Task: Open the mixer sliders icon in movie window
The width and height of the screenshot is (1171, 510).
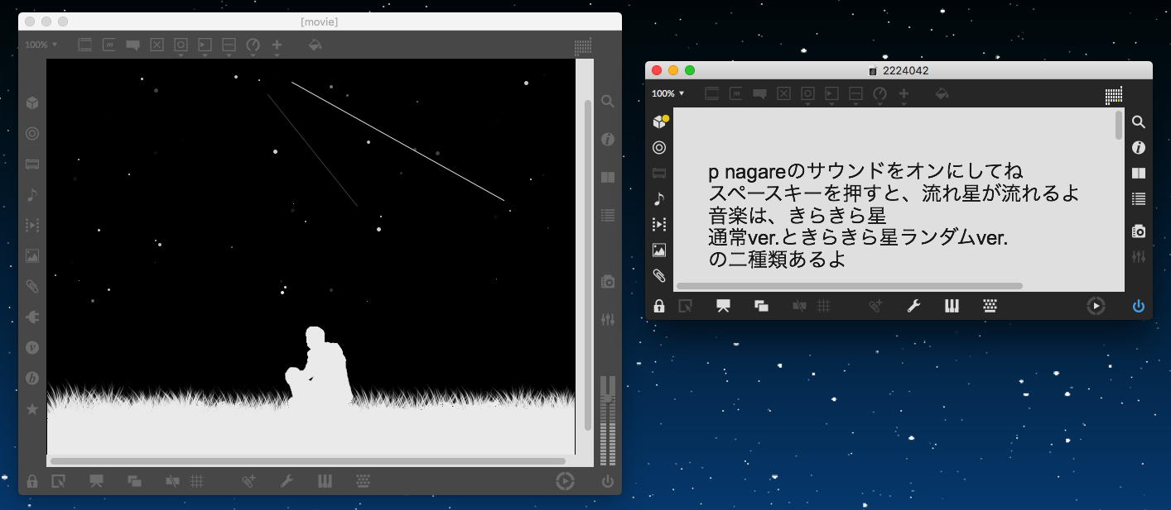Action: (607, 319)
